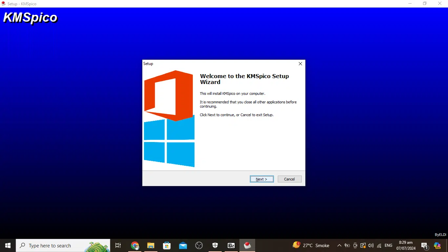
Task: Launch Google Chrome from the taskbar
Action: [x=135, y=245]
